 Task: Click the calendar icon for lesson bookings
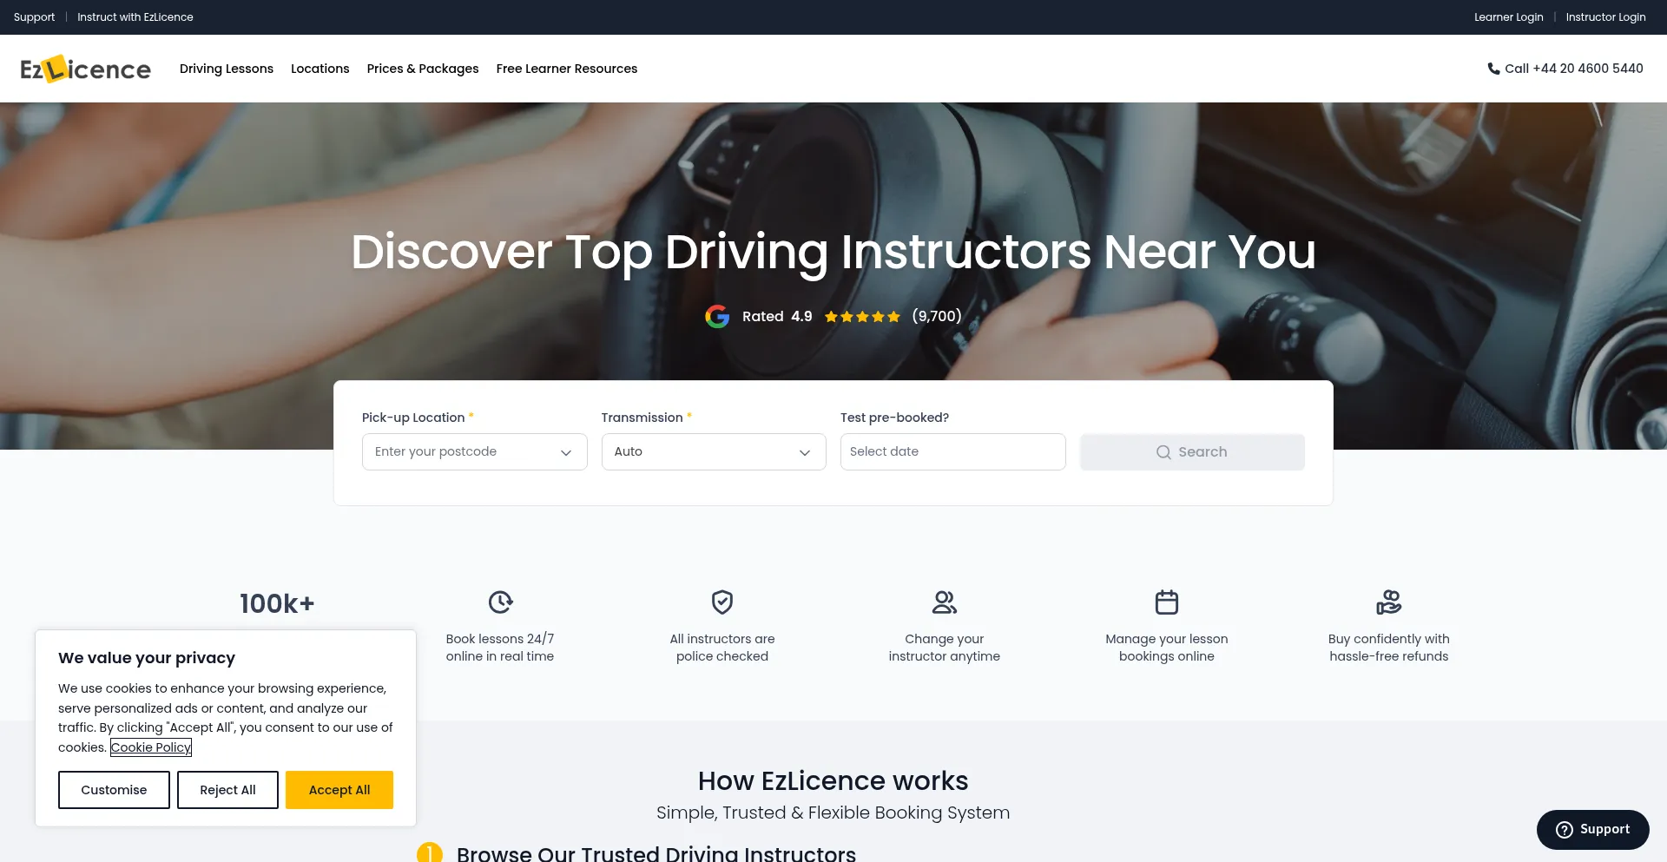pos(1167,602)
